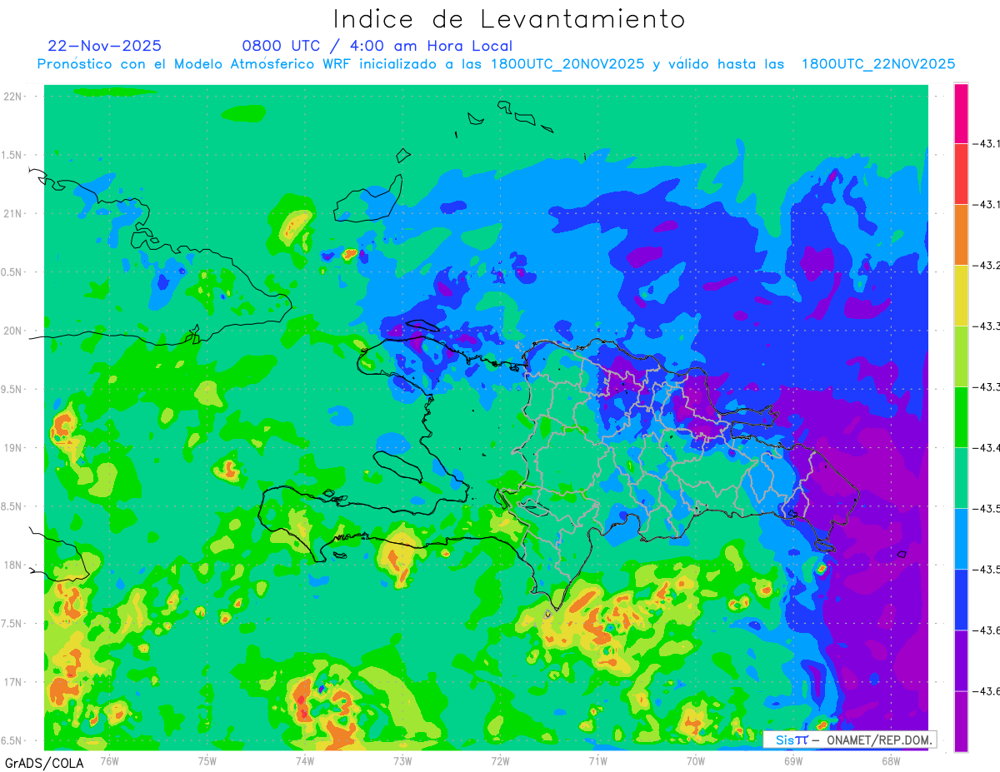Image resolution: width=1000 pixels, height=772 pixels.
Task: Select the yellow swatch in the color legend
Action: (x=961, y=296)
